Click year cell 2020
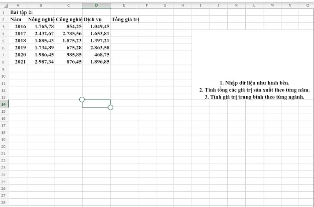Screen dimensions: 314x207 click(x=18, y=55)
